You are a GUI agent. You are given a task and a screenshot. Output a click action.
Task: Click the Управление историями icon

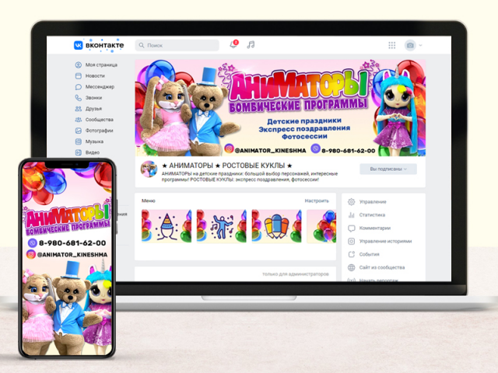(351, 242)
